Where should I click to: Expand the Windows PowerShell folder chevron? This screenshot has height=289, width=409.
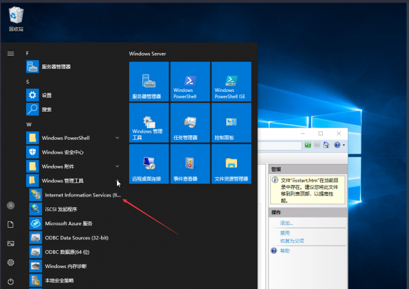(x=118, y=138)
